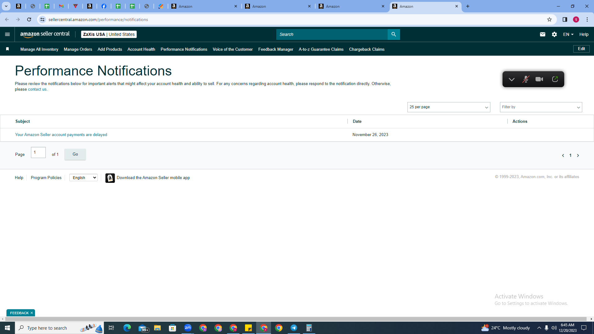Screen dimensions: 594x334
Task: Bookmark this page with the star icon
Action: [x=549, y=19]
